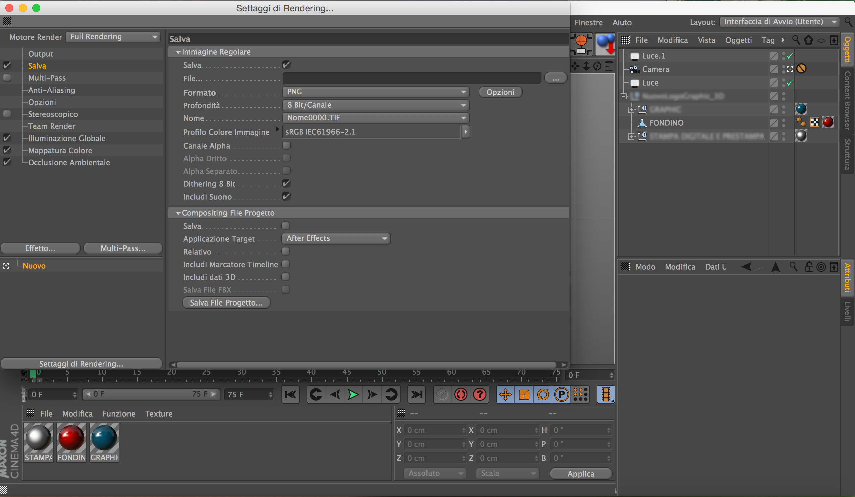The image size is (855, 497).
Task: Disable the Includi Suono checkbox
Action: [x=286, y=196]
